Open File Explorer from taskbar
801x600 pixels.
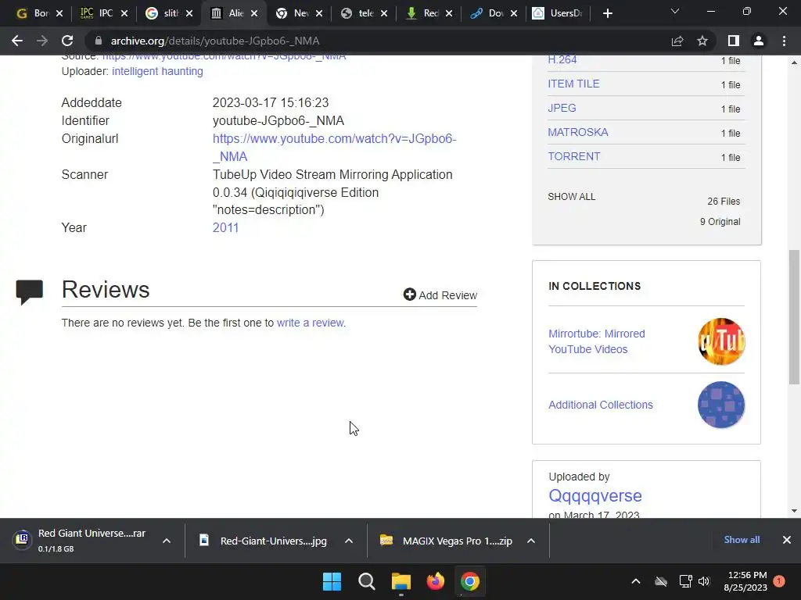pyautogui.click(x=401, y=581)
